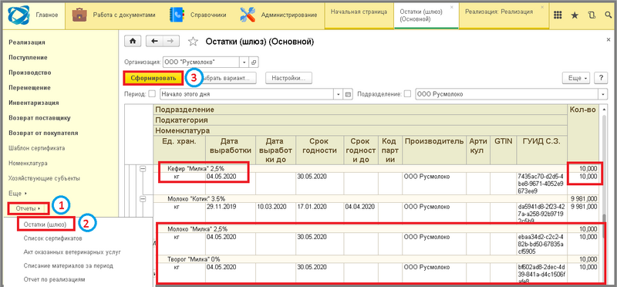Click the report's vertical scrollbar thumb

pos(604,226)
